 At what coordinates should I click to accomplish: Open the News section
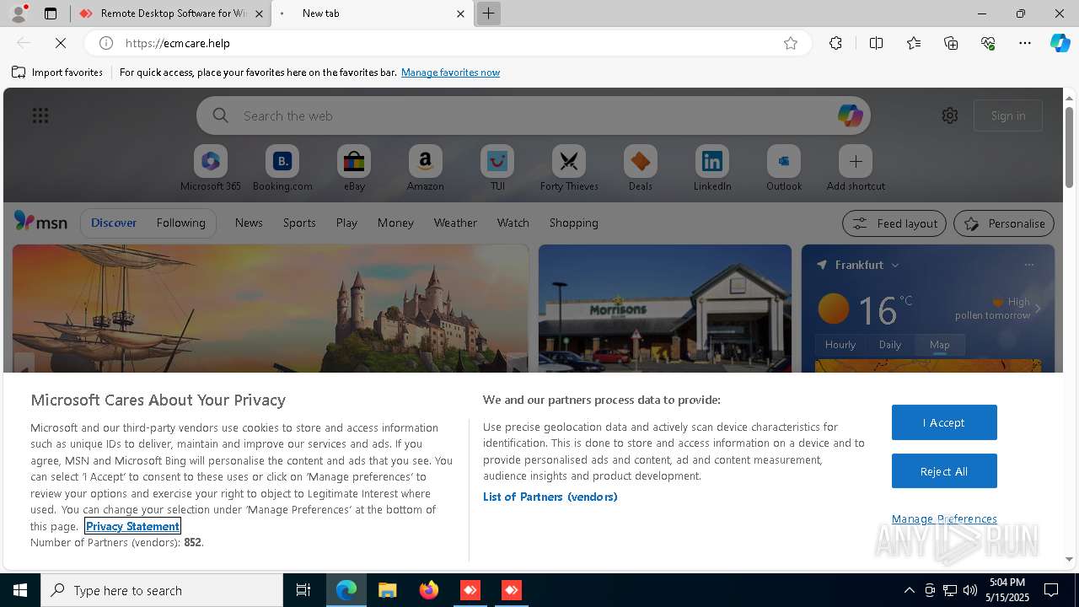pos(249,223)
